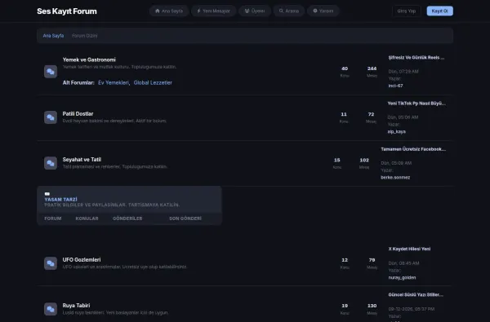Screen dimensions: 490x322
Task: Click Ana Sayfa in the breadcrumb
Action: (53, 36)
